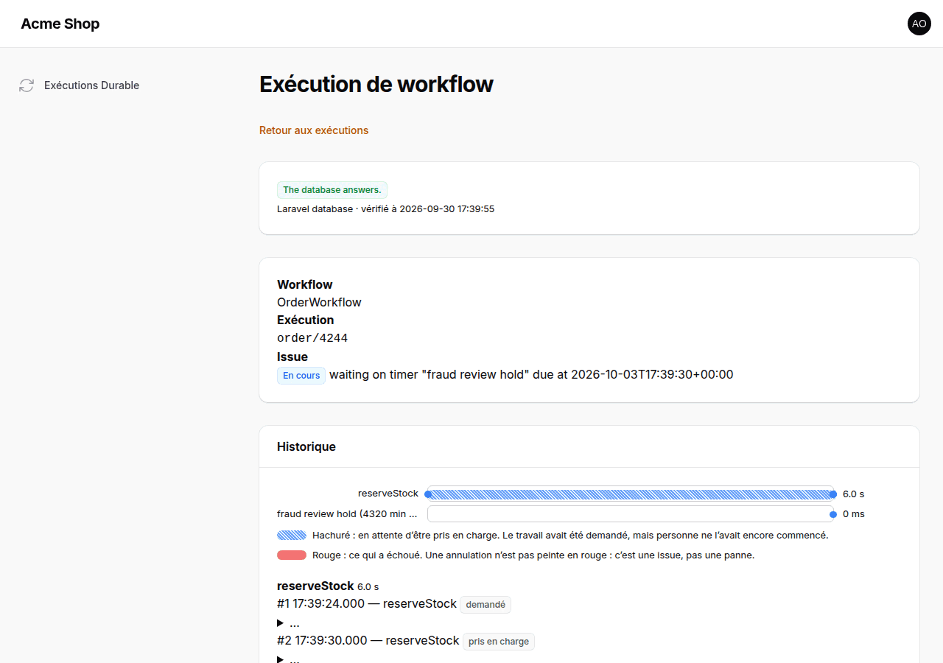Click the reserveStock timeline row label
This screenshot has height=663, width=943.
click(388, 494)
